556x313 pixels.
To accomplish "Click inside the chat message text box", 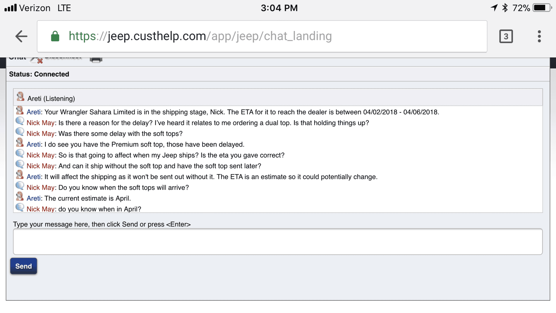I will (278, 242).
